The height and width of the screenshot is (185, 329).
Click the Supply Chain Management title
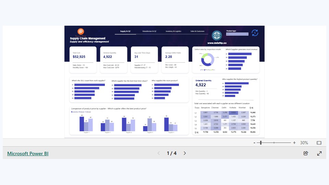tap(87, 38)
